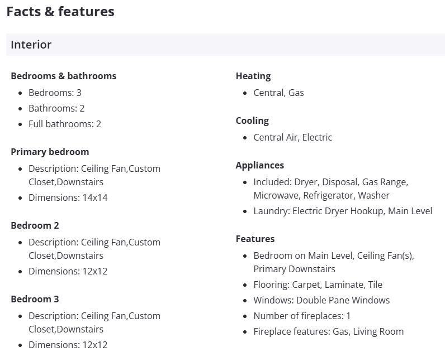This screenshot has width=445, height=352.
Task: Select the Primary bedroom subheading
Action: click(50, 152)
